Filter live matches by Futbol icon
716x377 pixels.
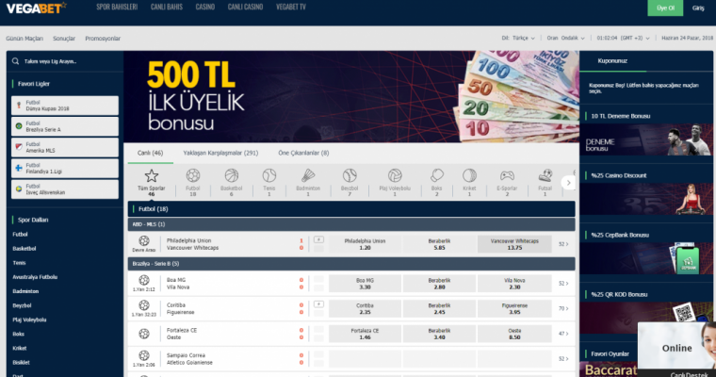point(193,175)
